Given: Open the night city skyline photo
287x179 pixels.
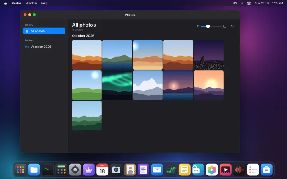Looking at the screenshot, I should point(208,55).
